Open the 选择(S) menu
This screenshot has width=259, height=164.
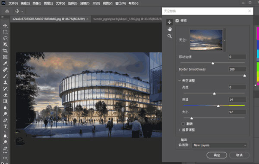73,3
